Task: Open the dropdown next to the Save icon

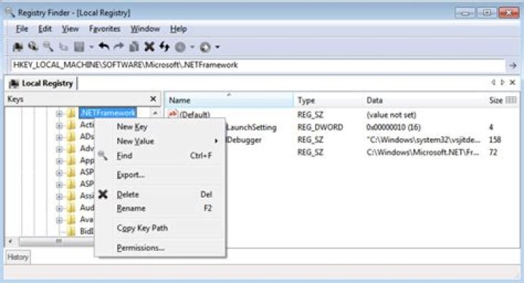Action: (91, 47)
